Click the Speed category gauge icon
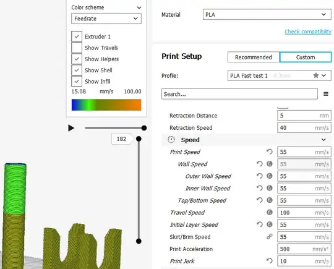334x269 pixels. 171,140
